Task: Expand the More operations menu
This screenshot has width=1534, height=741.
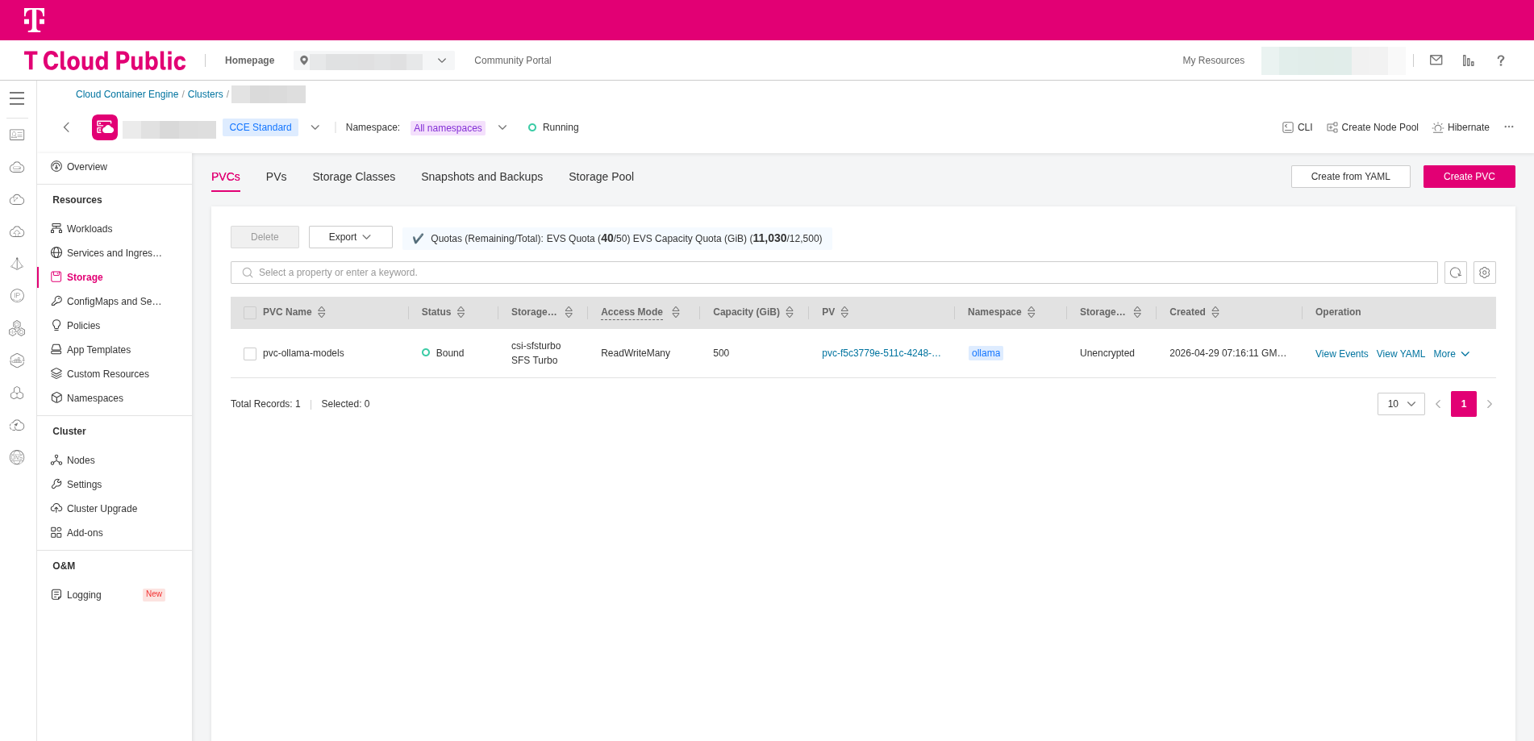Action: (x=1452, y=354)
